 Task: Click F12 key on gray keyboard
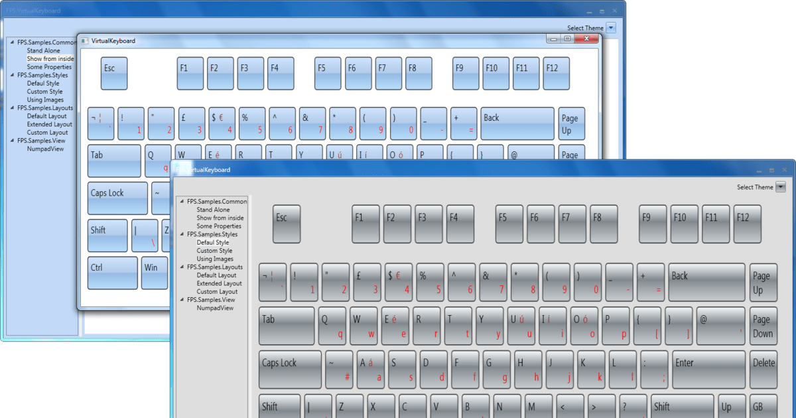748,224
